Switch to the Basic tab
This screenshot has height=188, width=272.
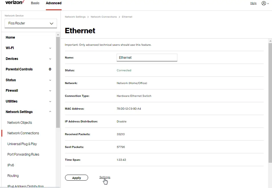coord(35,3)
